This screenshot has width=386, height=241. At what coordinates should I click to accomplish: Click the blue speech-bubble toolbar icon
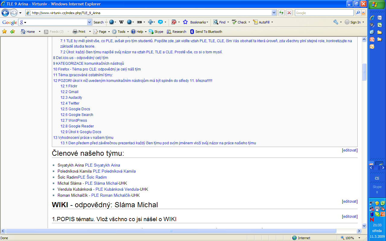click(160, 22)
